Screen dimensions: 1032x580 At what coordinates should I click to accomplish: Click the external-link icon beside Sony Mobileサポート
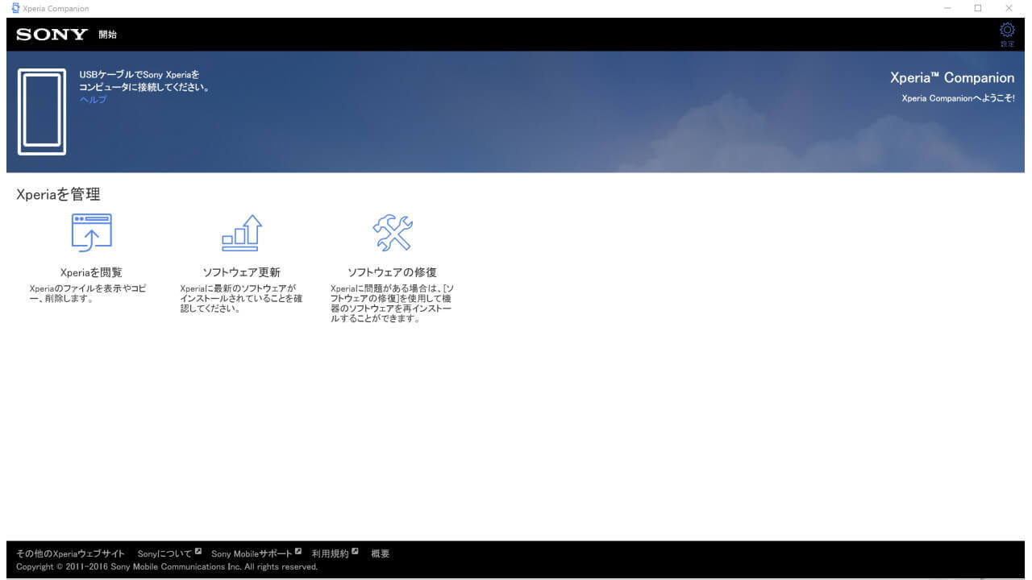[298, 550]
